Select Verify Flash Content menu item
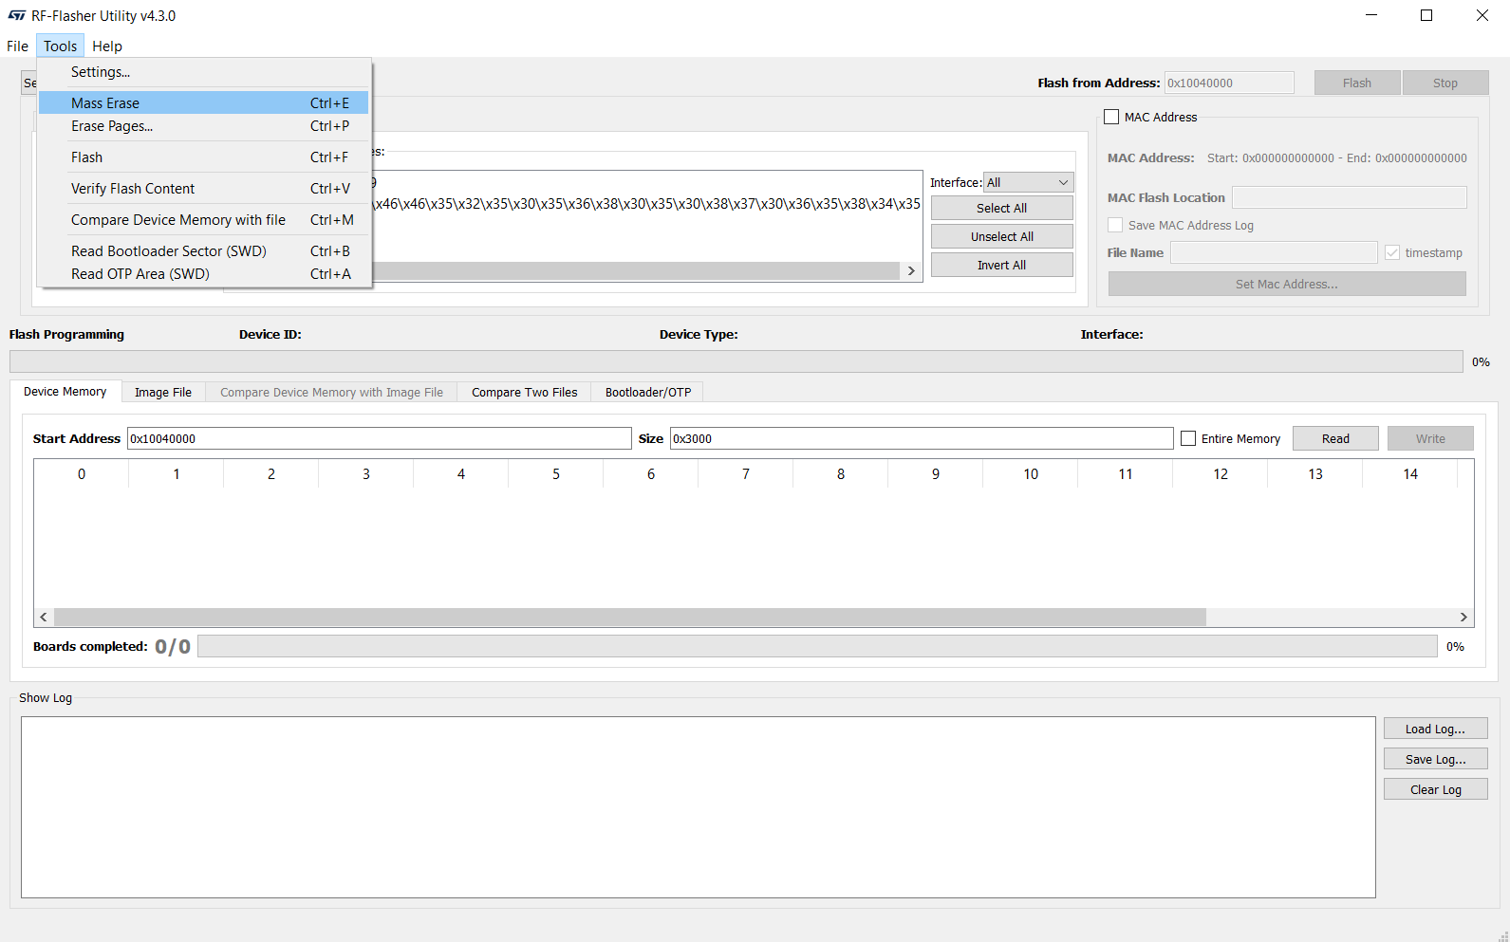 click(133, 189)
